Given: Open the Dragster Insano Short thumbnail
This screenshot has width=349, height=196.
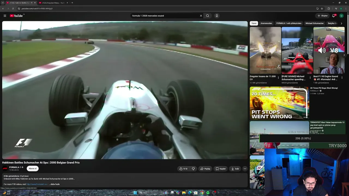Looking at the screenshot, I should 265,50.
